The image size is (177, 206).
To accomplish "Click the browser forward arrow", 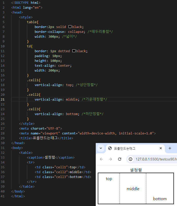I will coord(110,159).
